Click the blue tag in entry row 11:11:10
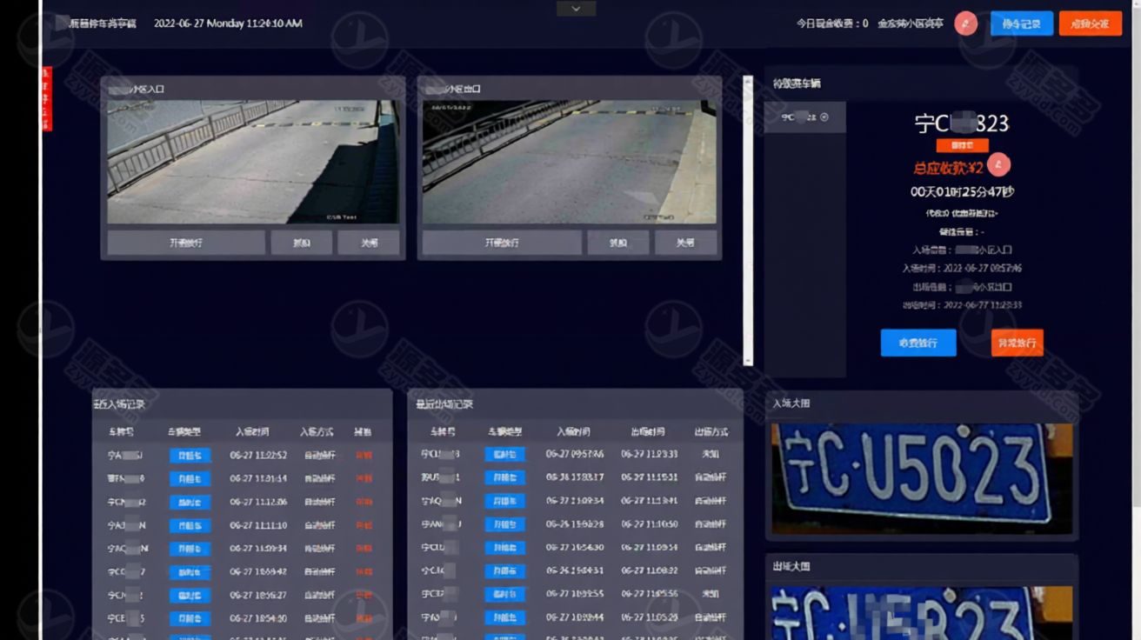Viewport: 1141px width, 640px height. click(190, 525)
